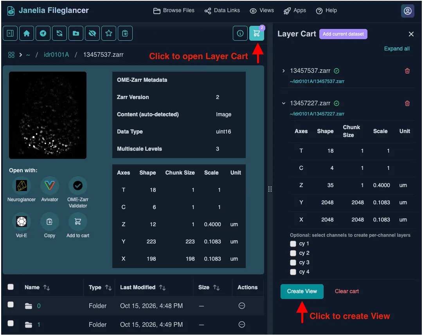Clear the cart
This screenshot has width=423, height=335.
click(347, 291)
